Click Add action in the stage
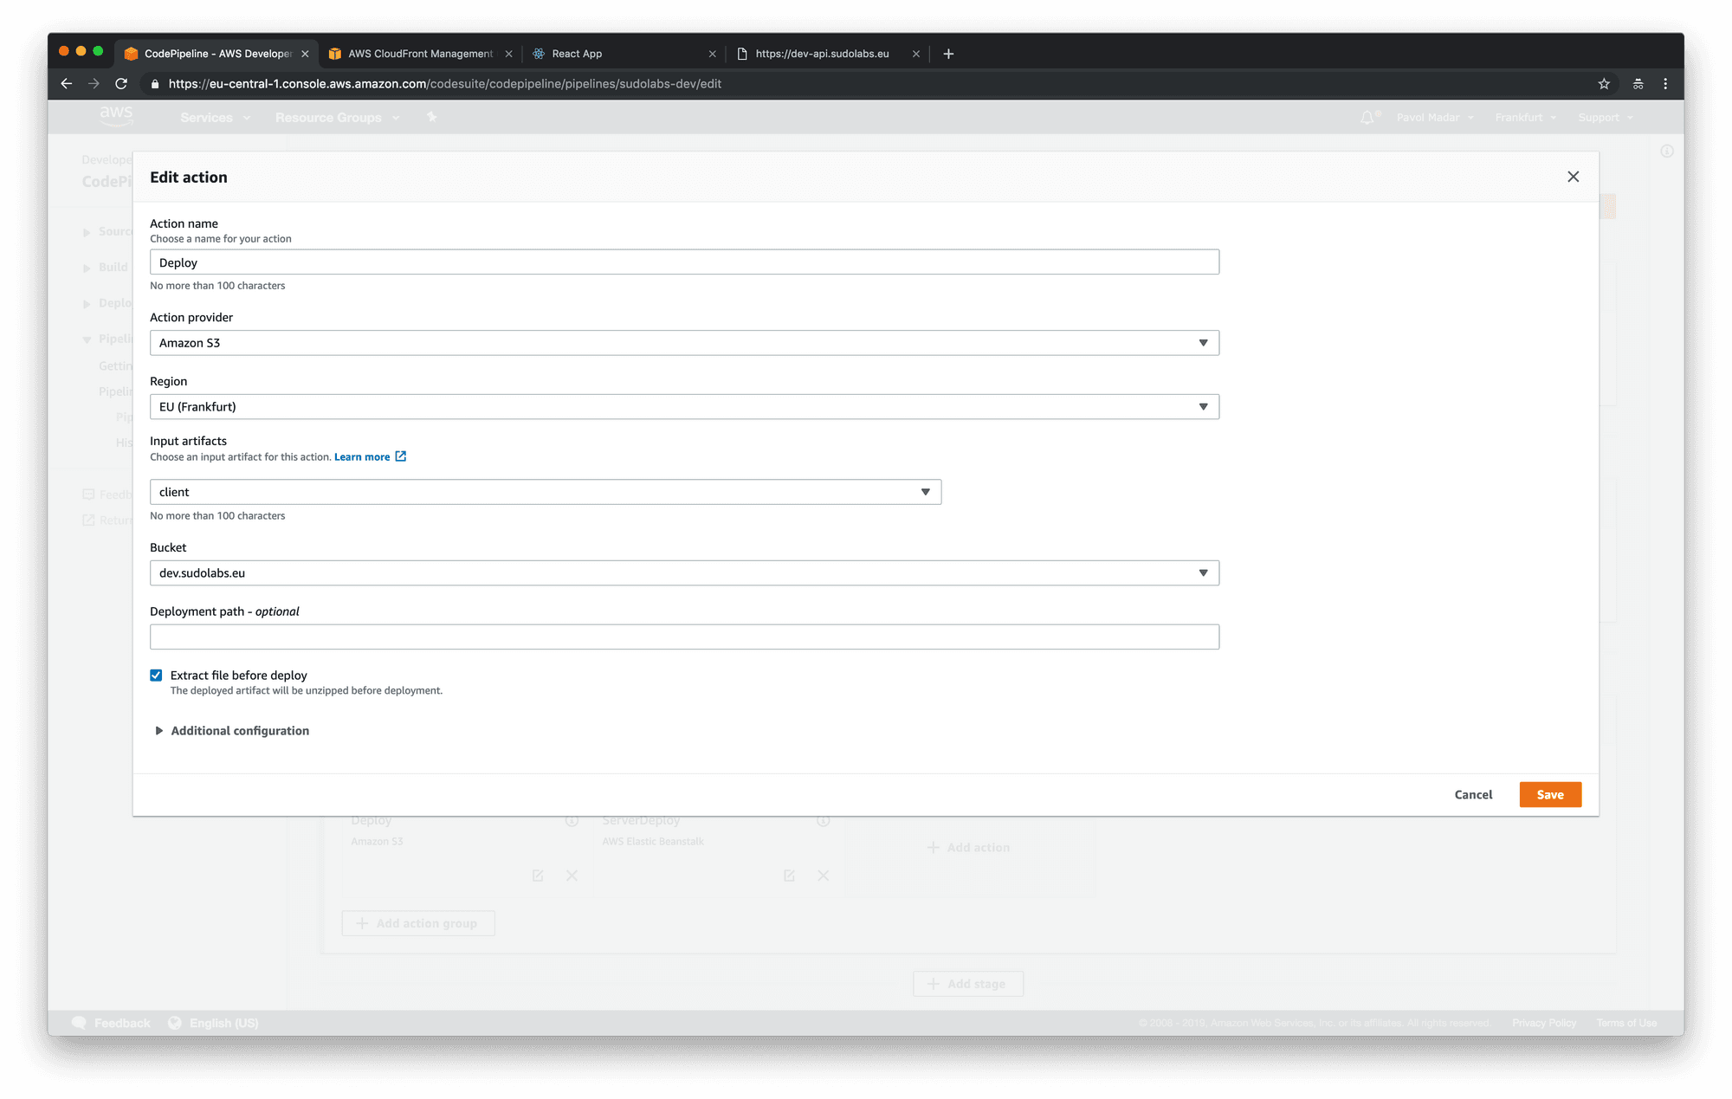The height and width of the screenshot is (1099, 1732). (x=968, y=847)
